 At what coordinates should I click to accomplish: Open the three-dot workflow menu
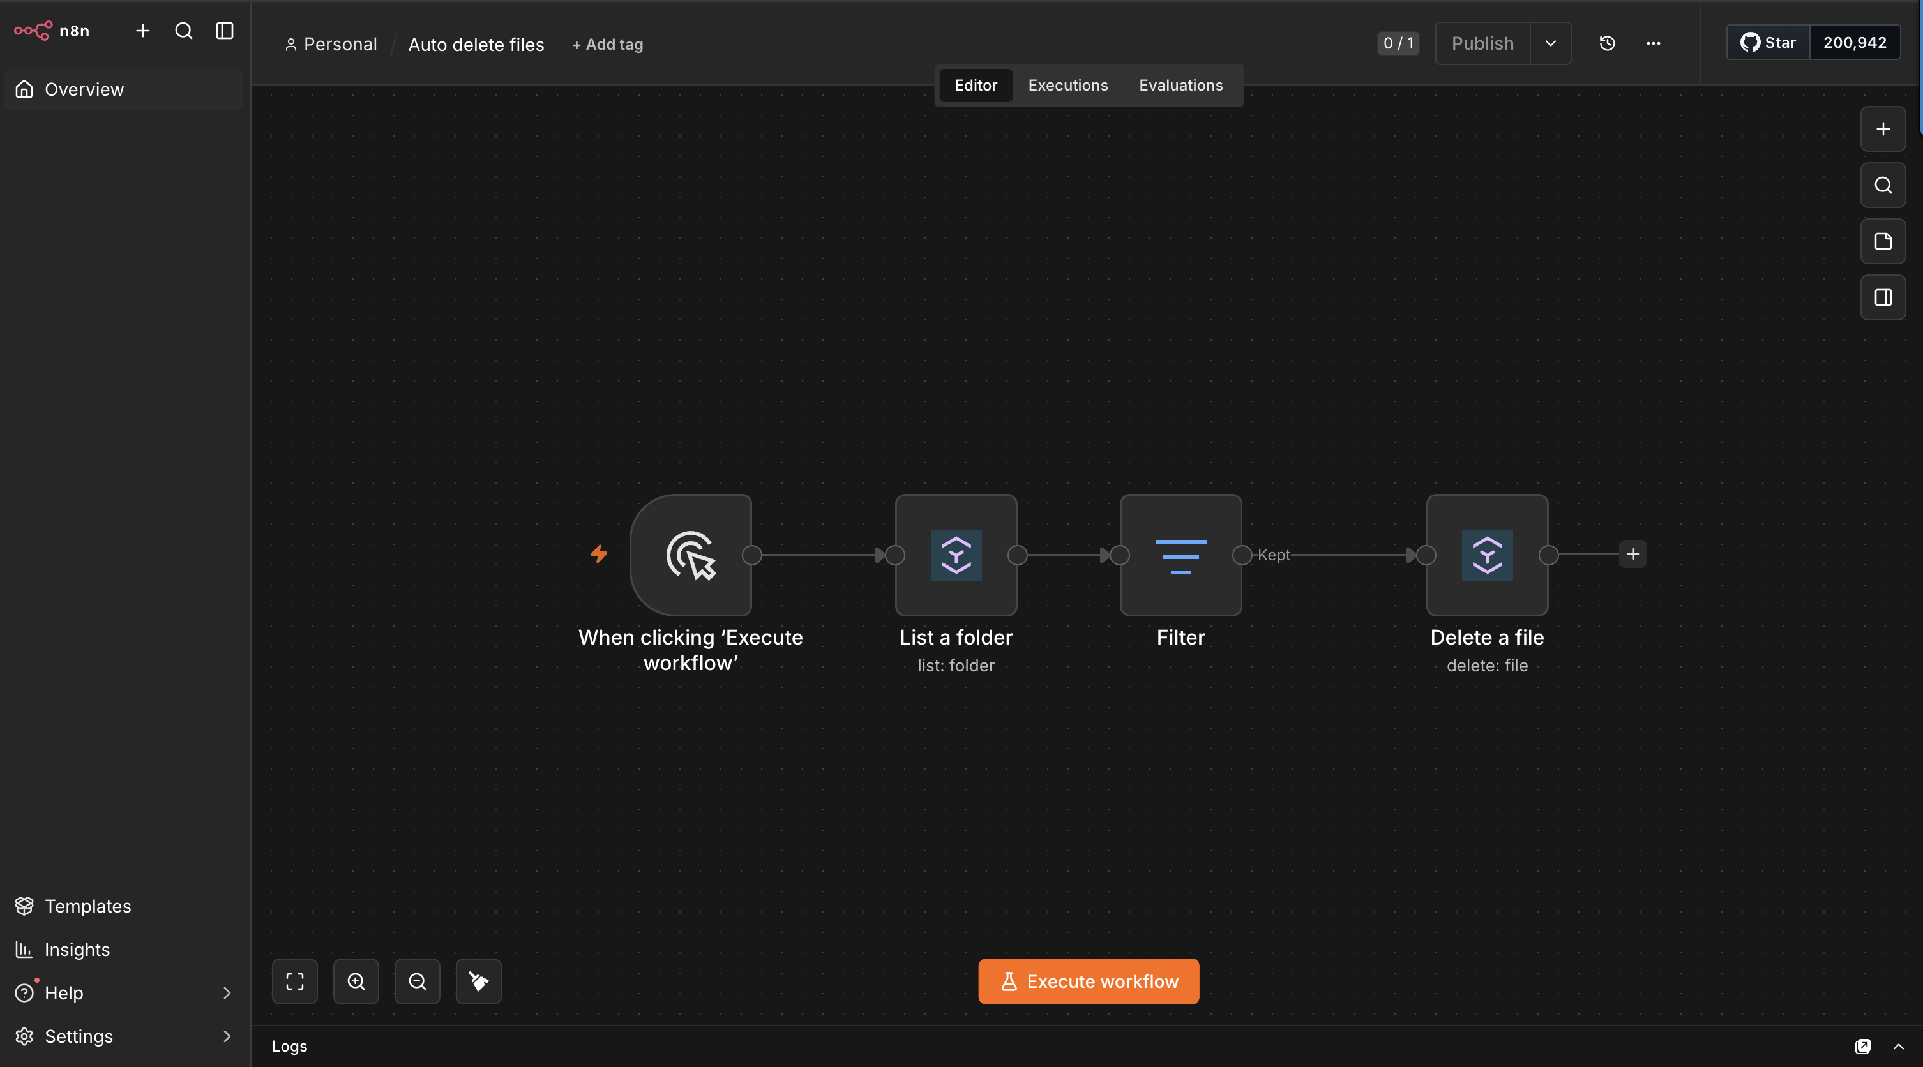click(x=1654, y=43)
